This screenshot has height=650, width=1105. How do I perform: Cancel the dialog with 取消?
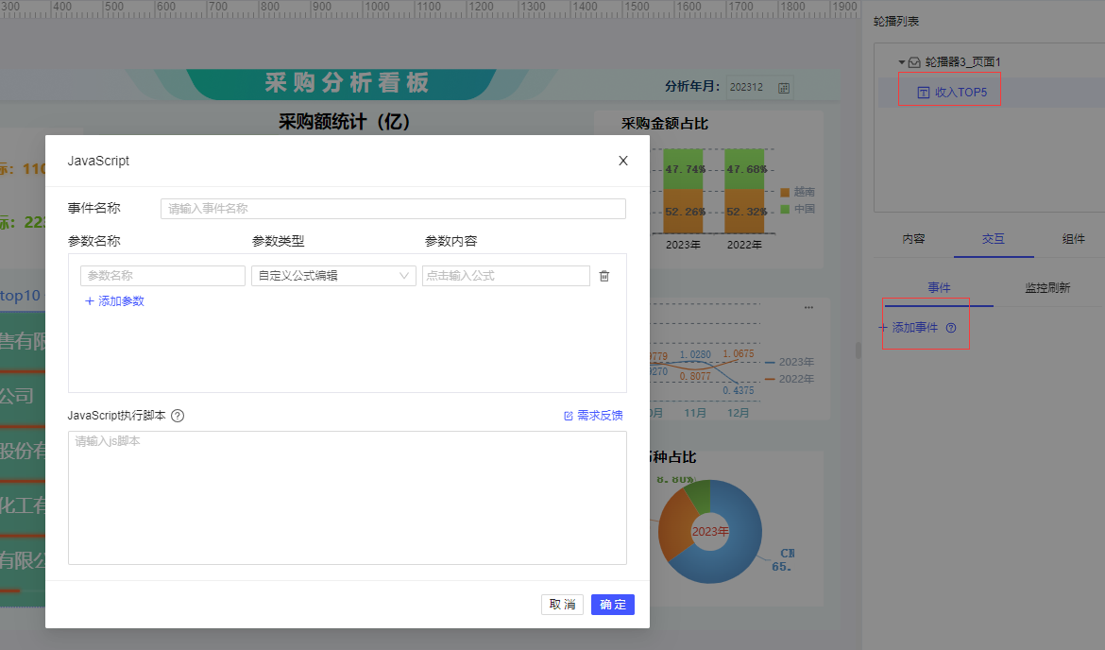(x=562, y=604)
